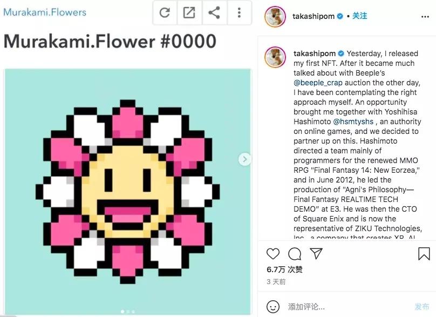The width and height of the screenshot is (436, 317).
Task: Open the three-dot more options menu
Action: pos(239,13)
